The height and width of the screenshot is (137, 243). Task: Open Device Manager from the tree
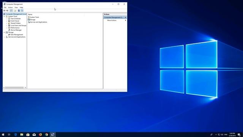pos(16,30)
